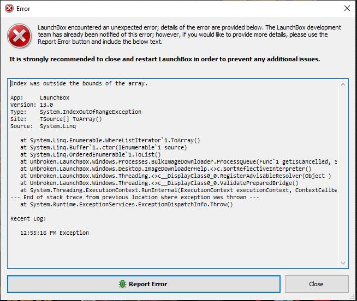Click the ImageDownloaderHelp SortReflectiveInterpreter line
The height and width of the screenshot is (301, 357).
tap(166, 169)
